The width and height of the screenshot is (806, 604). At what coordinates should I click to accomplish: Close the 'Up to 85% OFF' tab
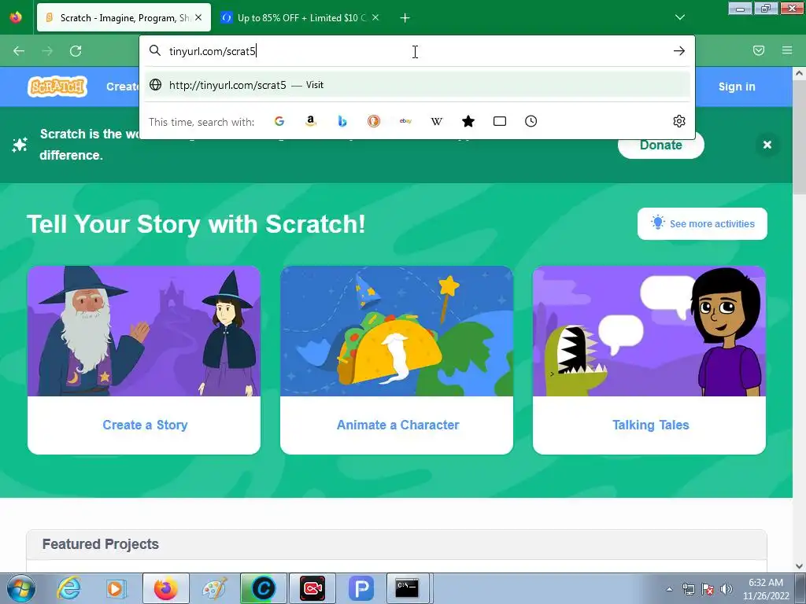(375, 17)
